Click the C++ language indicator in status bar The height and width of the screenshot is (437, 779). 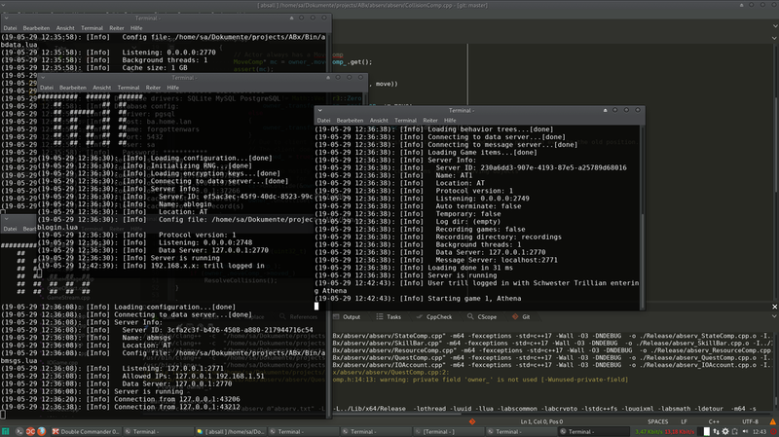coord(714,421)
